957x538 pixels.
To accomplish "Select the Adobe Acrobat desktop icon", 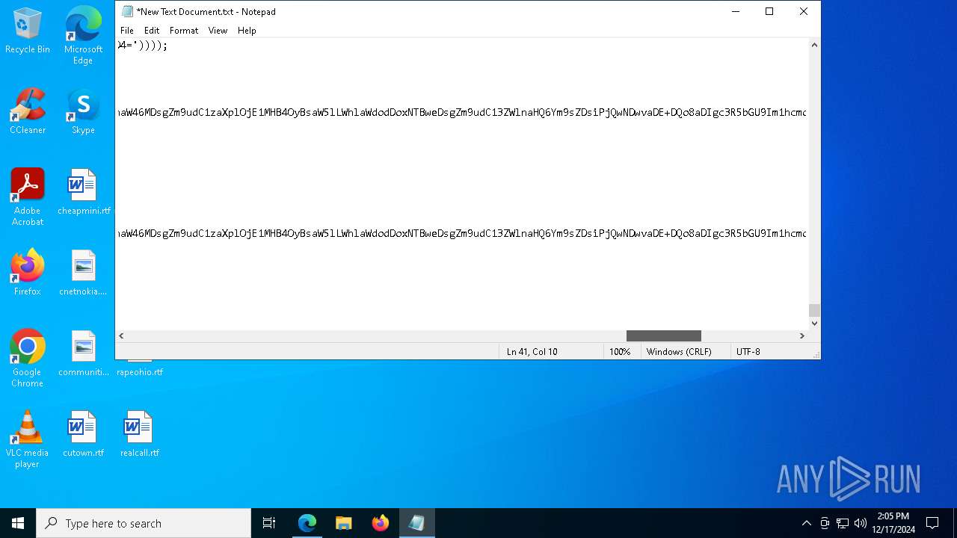I will 28,197.
